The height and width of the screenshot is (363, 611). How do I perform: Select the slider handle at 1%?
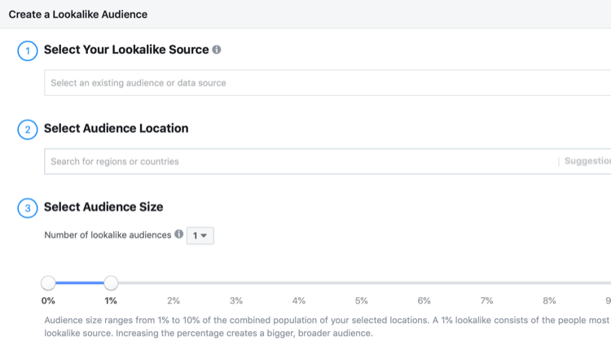111,282
